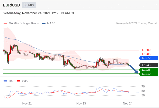Viewport: 159px width, 108px height.
Task: Toggle the RSI legend label
Action: pos(11,81)
